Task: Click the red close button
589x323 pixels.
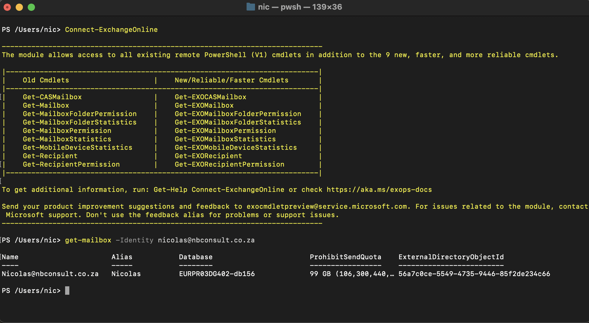Action: pyautogui.click(x=7, y=7)
